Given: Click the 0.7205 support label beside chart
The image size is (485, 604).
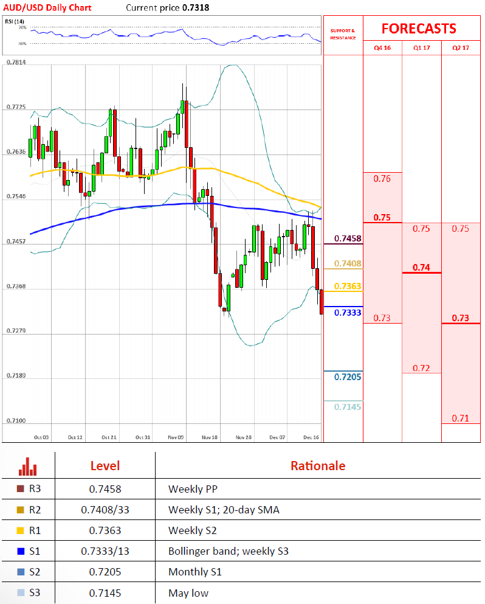Looking at the screenshot, I should click(348, 377).
